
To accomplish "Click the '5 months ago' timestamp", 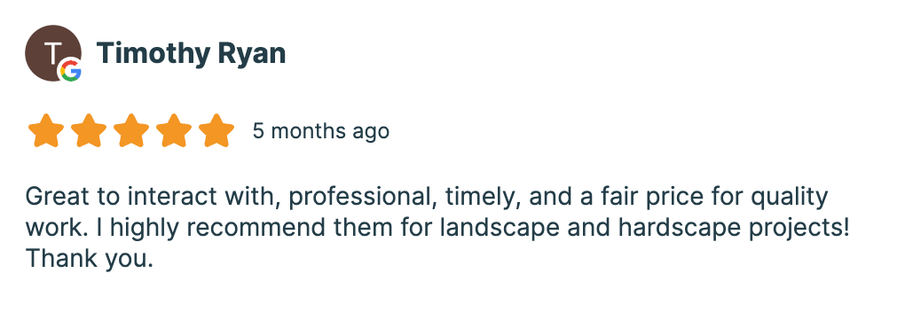I will click(x=321, y=131).
